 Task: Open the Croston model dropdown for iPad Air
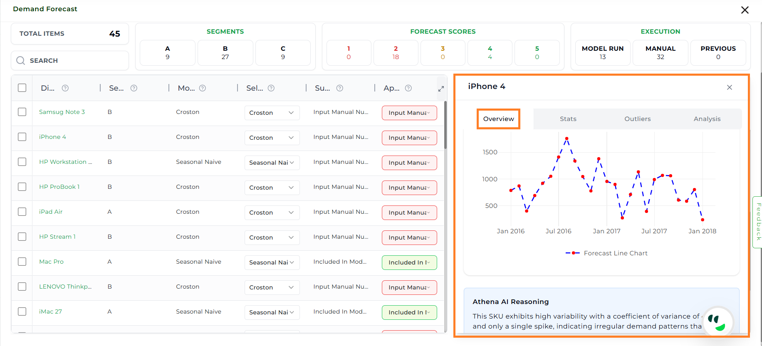[x=272, y=213]
